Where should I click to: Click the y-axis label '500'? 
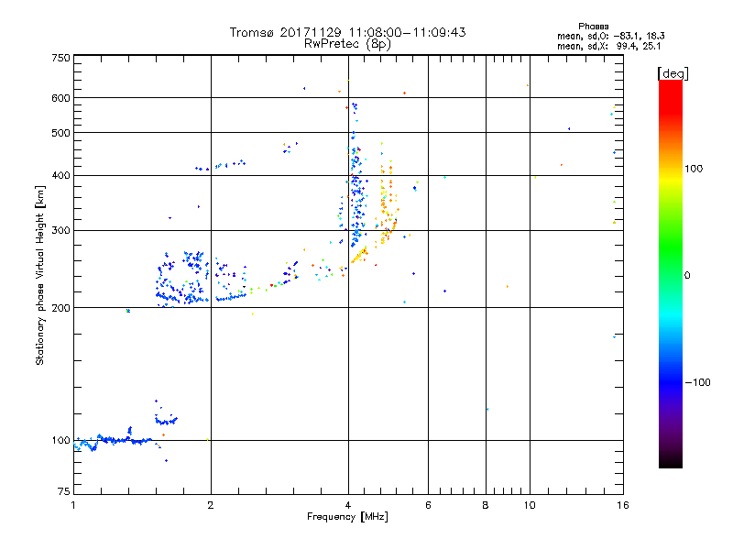[x=60, y=133]
